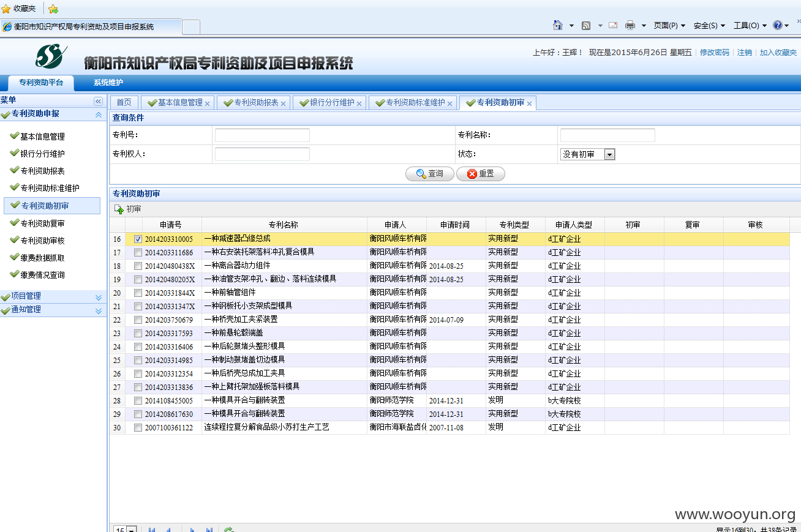Screen dimensions: 801x532
Task: Click the RSS feeds icon
Action: 586,26
